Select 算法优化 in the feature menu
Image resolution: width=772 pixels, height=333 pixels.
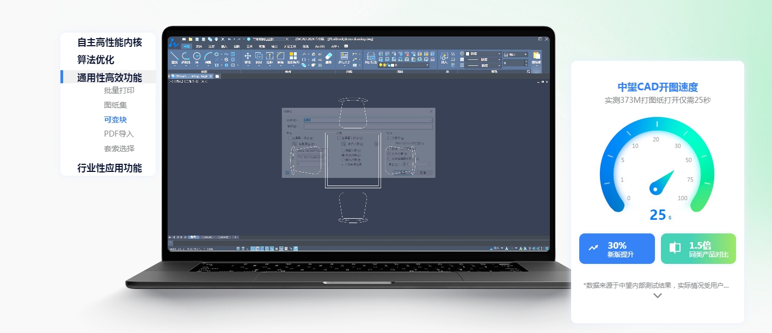point(96,60)
